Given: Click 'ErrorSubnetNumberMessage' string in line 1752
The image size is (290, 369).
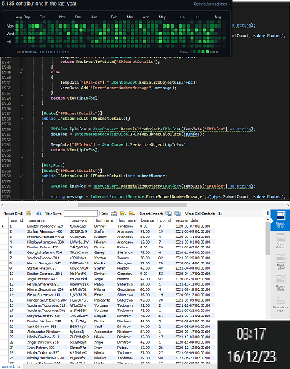Looking at the screenshot, I should tap(121, 88).
